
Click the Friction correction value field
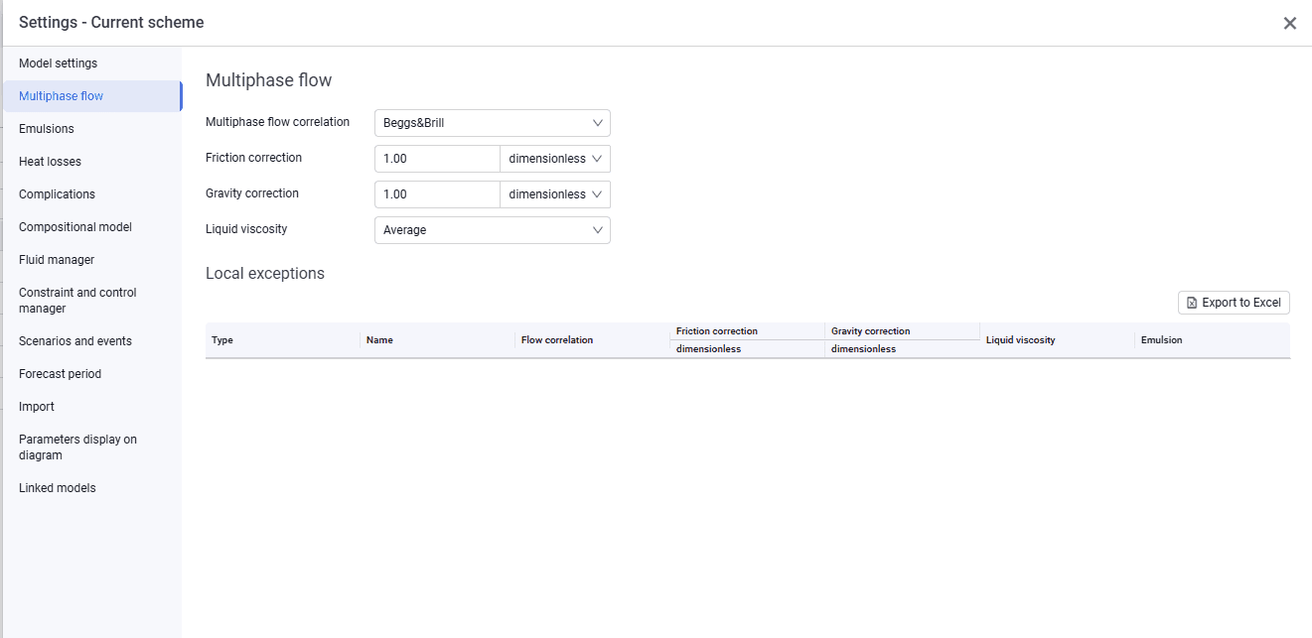437,159
